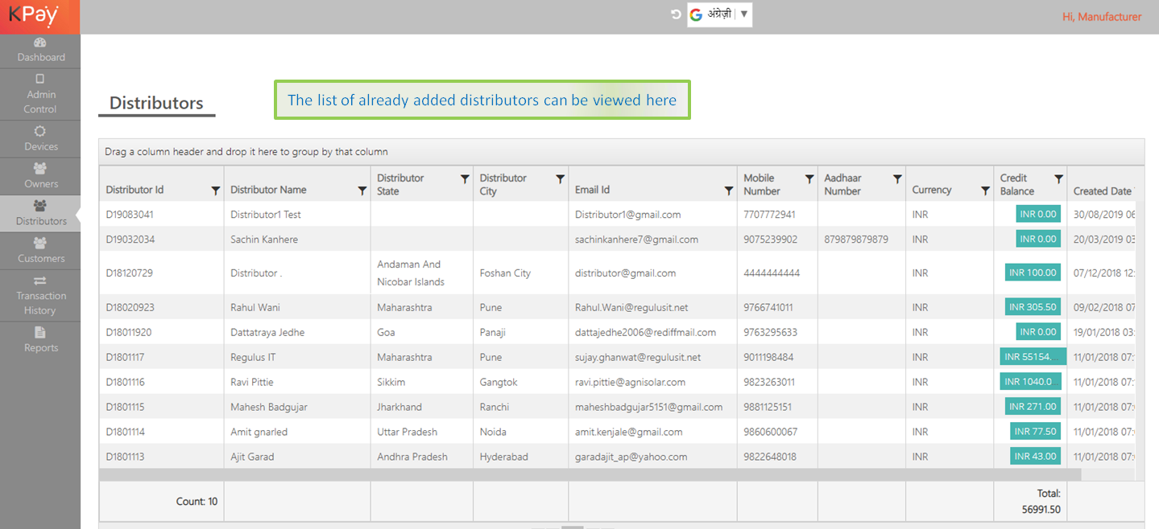1159x529 pixels.
Task: Select the Distributors sidebar menu item
Action: [40, 214]
